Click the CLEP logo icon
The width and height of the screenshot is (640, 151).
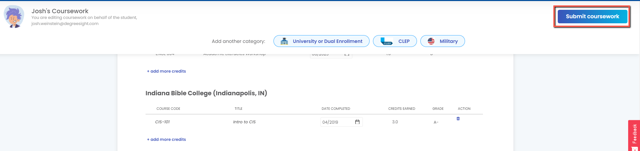(386, 41)
